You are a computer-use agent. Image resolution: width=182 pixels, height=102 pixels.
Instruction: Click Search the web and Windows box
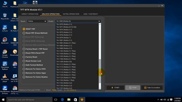tap(29, 99)
